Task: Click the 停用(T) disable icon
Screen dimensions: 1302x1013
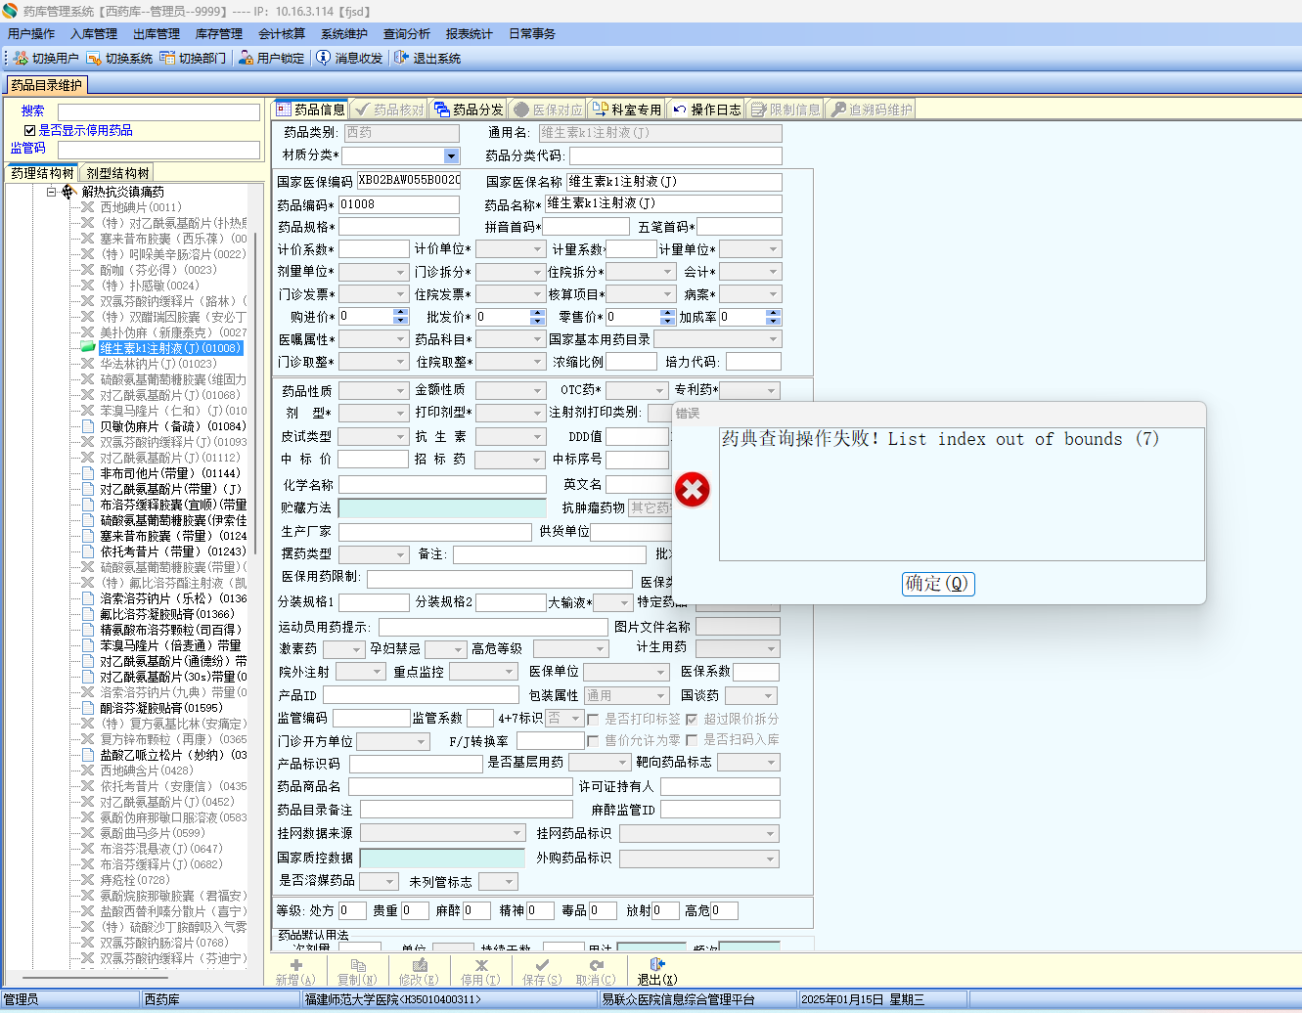Action: pos(481,965)
